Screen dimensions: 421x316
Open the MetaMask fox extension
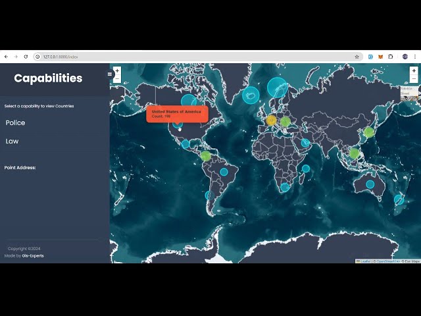pyautogui.click(x=380, y=57)
